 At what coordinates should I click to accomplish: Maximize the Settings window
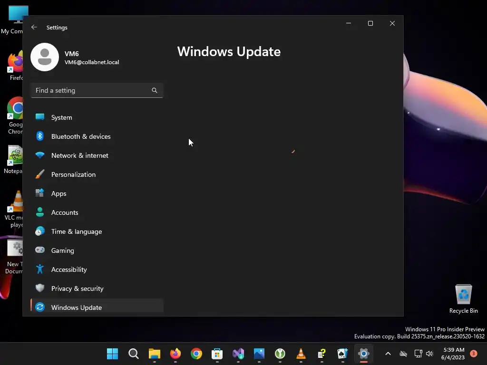[x=370, y=23]
